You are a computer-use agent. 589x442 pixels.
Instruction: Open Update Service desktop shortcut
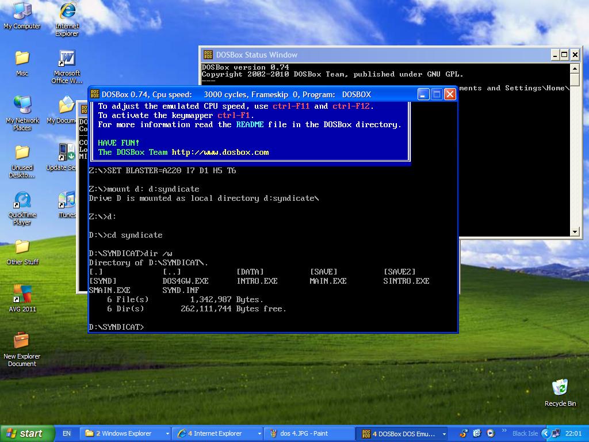(x=64, y=157)
